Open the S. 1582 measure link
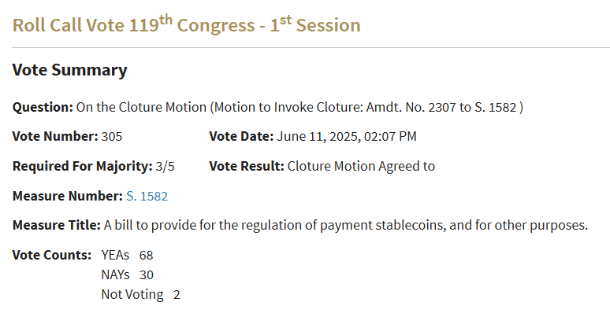The image size is (610, 313). pyautogui.click(x=147, y=196)
